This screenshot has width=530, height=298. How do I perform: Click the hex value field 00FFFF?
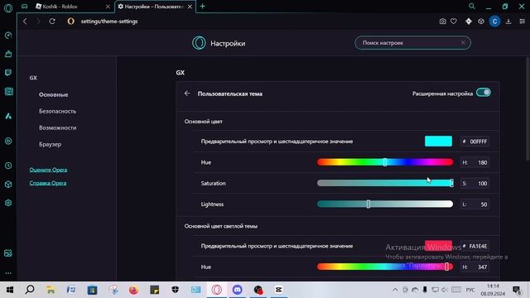[475, 142]
